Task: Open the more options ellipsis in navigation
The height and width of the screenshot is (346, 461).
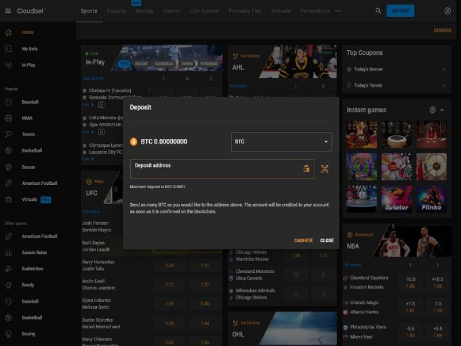Action: (x=338, y=11)
